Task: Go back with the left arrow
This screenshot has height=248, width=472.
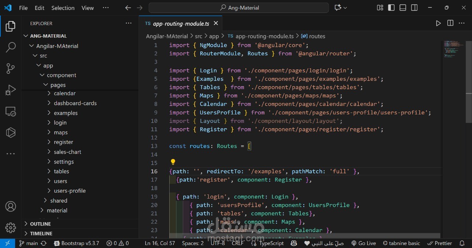Action: [x=128, y=8]
